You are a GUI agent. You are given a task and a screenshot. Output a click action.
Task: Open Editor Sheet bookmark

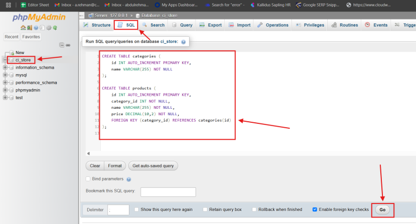(x=35, y=5)
